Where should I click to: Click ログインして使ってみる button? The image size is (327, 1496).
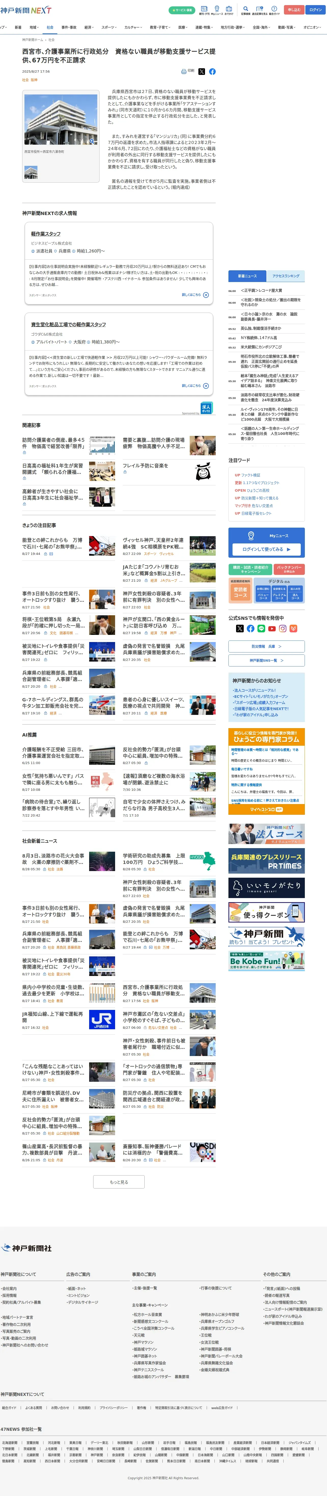[x=266, y=549]
